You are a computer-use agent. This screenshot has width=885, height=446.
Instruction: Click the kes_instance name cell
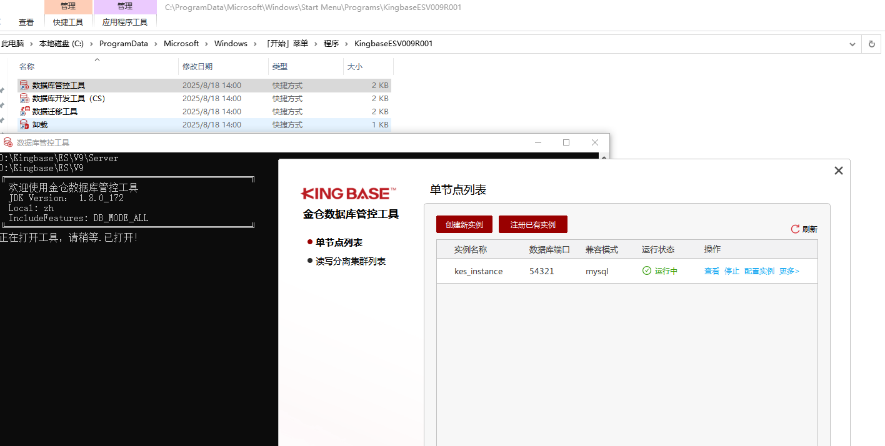pos(478,271)
